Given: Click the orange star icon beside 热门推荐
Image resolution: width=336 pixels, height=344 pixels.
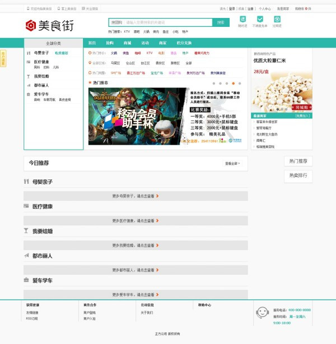Looking at the screenshot, I should tap(90, 82).
